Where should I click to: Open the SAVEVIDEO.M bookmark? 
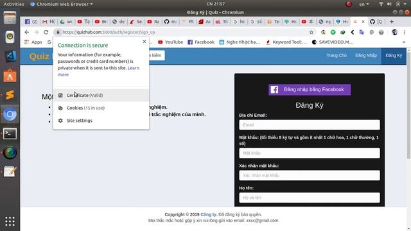coord(333,42)
